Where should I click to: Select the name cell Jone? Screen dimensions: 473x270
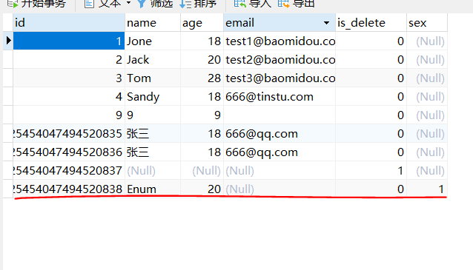click(x=153, y=41)
